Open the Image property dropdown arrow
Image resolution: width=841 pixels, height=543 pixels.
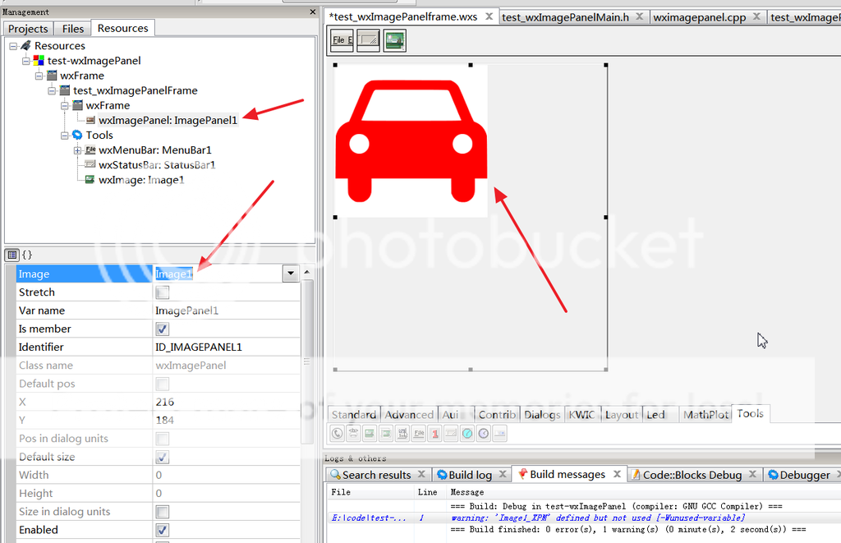click(x=290, y=274)
